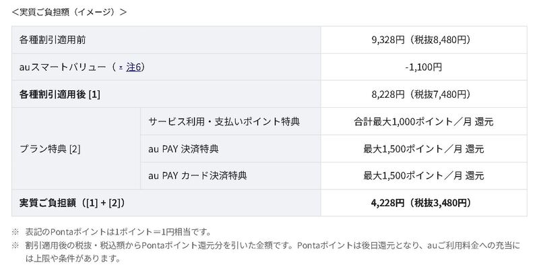The height and width of the screenshot is (271, 539).
Task: Click the 各種割引適用後 [1] row header
Action: click(60, 94)
